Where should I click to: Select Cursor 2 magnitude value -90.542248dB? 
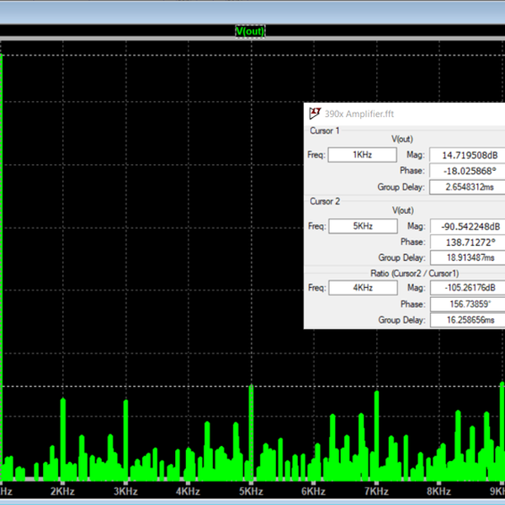(466, 226)
